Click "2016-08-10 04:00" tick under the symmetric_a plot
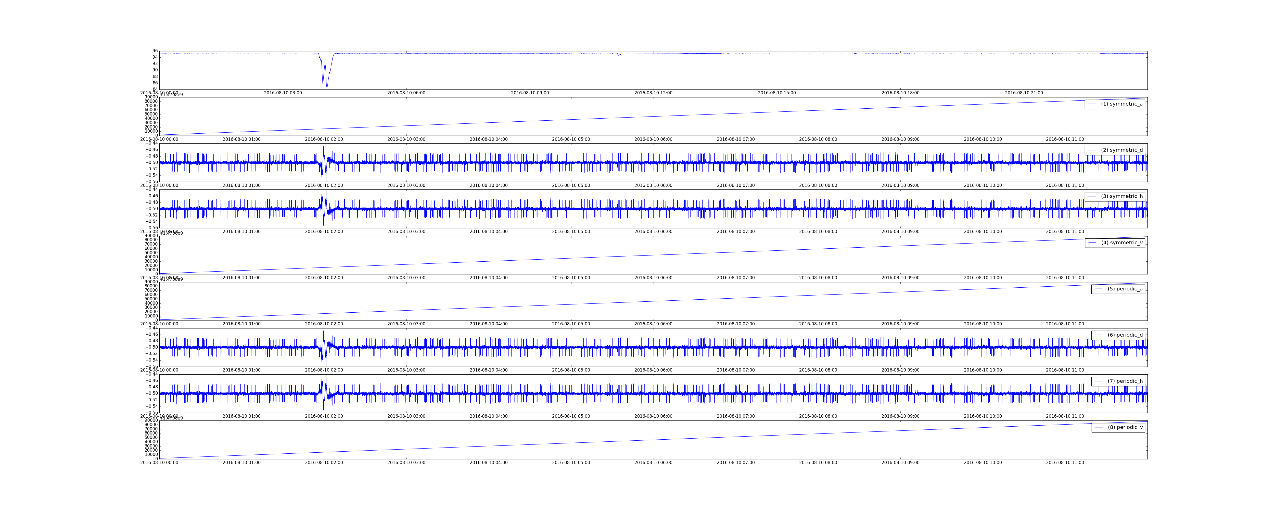 point(489,140)
